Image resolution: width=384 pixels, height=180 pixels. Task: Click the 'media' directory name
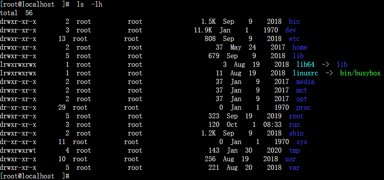(x=305, y=82)
